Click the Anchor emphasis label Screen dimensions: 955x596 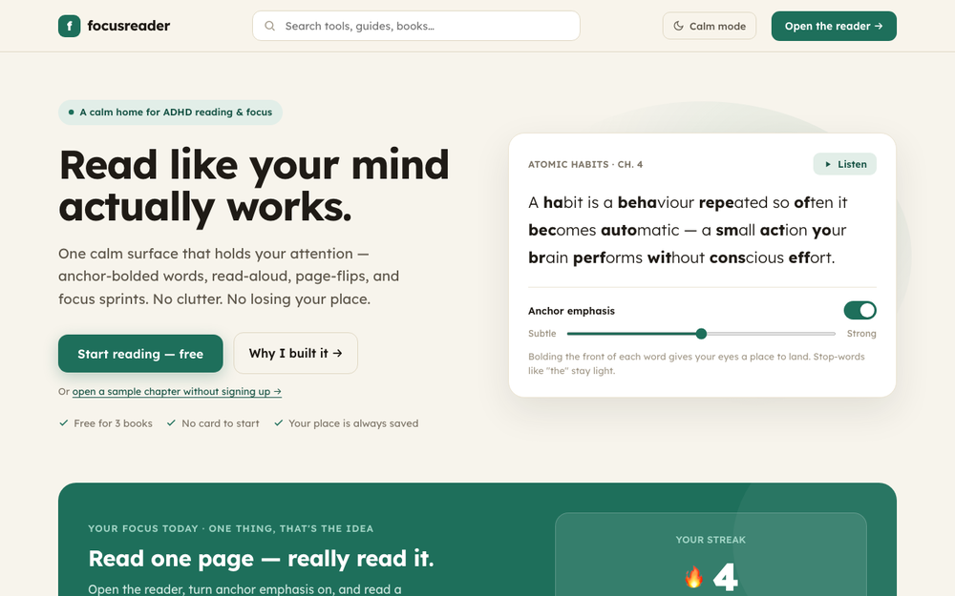[571, 311]
